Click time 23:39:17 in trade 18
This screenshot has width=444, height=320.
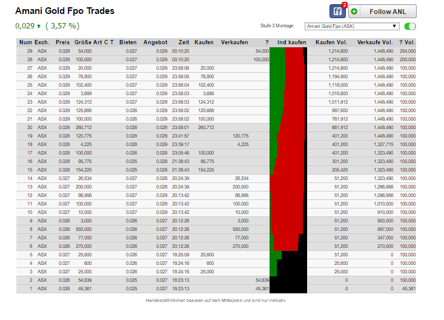pos(181,145)
